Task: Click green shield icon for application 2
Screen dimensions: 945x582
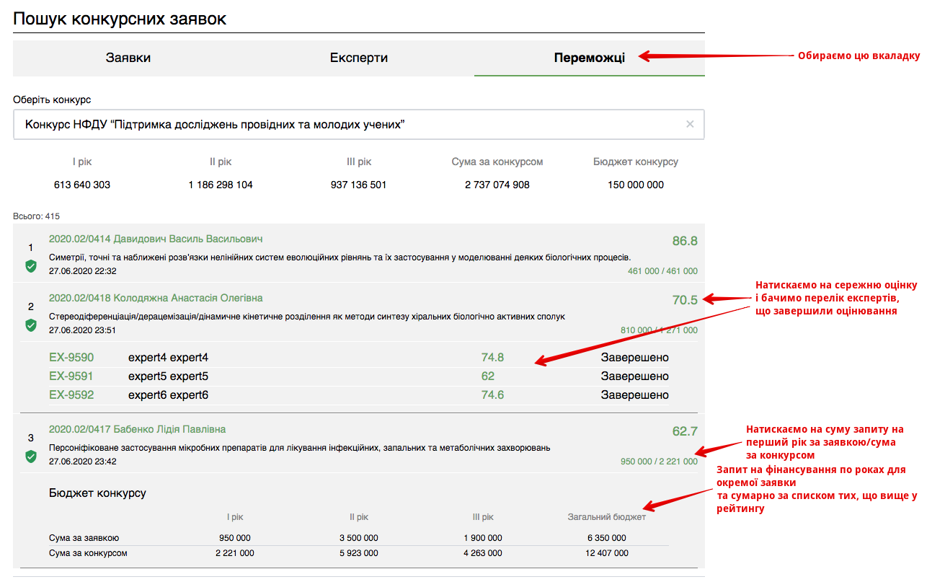Action: click(31, 325)
